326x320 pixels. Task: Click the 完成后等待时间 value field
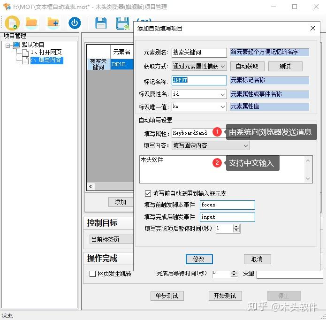[x=221, y=274]
